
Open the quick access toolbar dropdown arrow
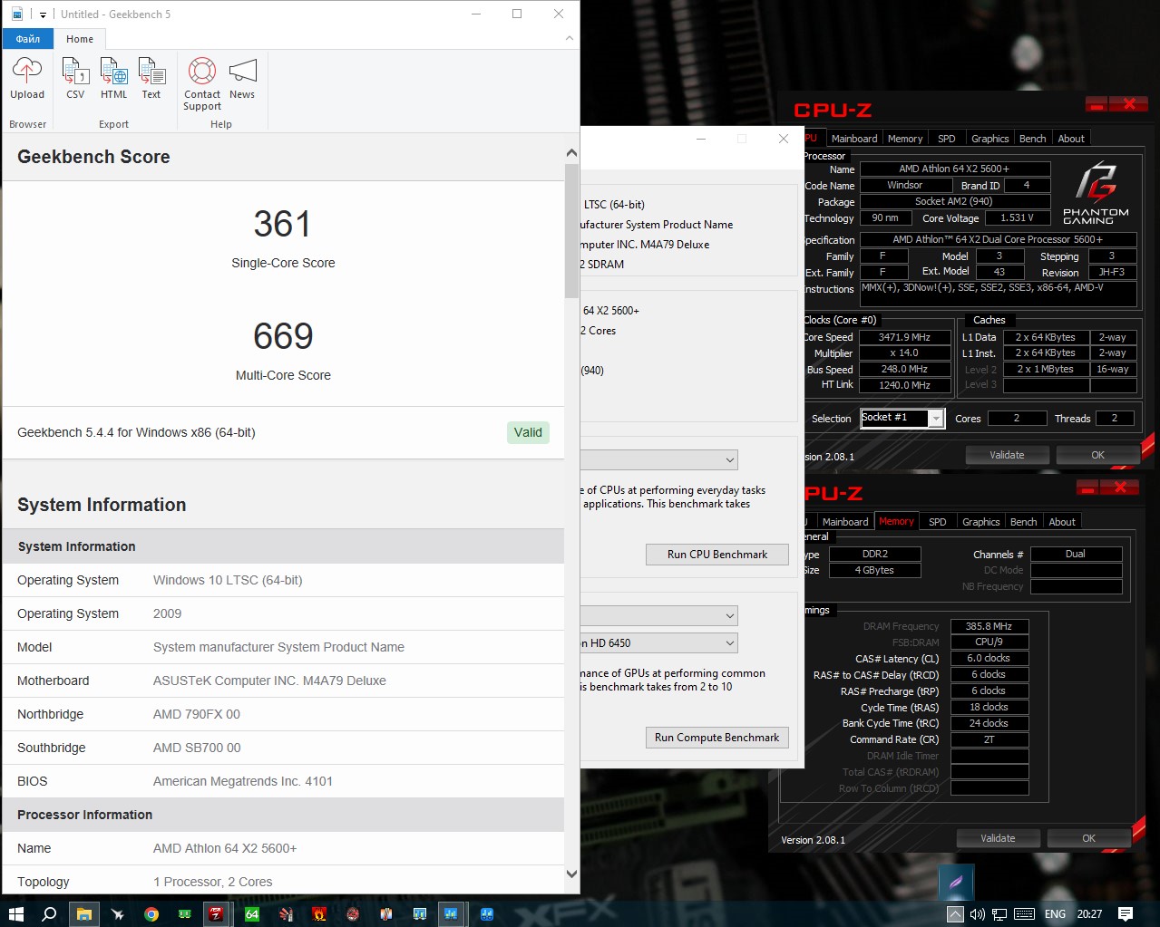43,14
